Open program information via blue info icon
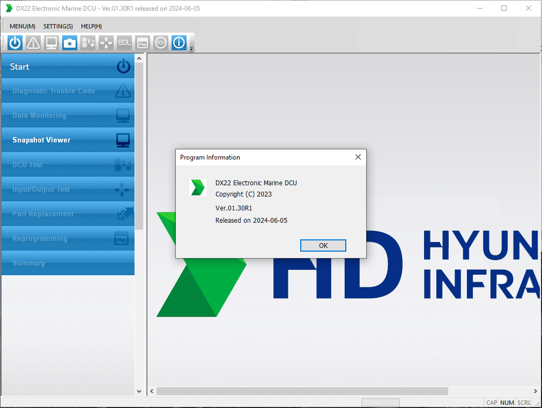 click(x=179, y=43)
